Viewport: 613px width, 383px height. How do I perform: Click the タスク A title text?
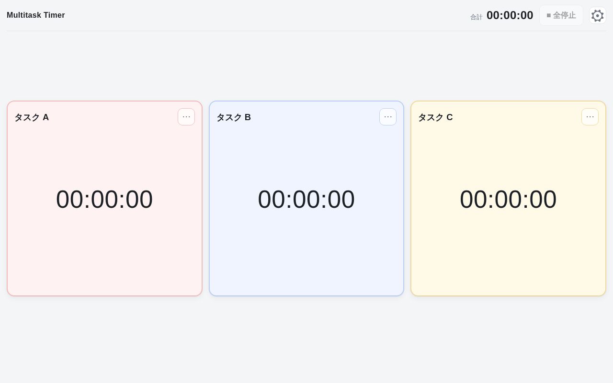(32, 117)
